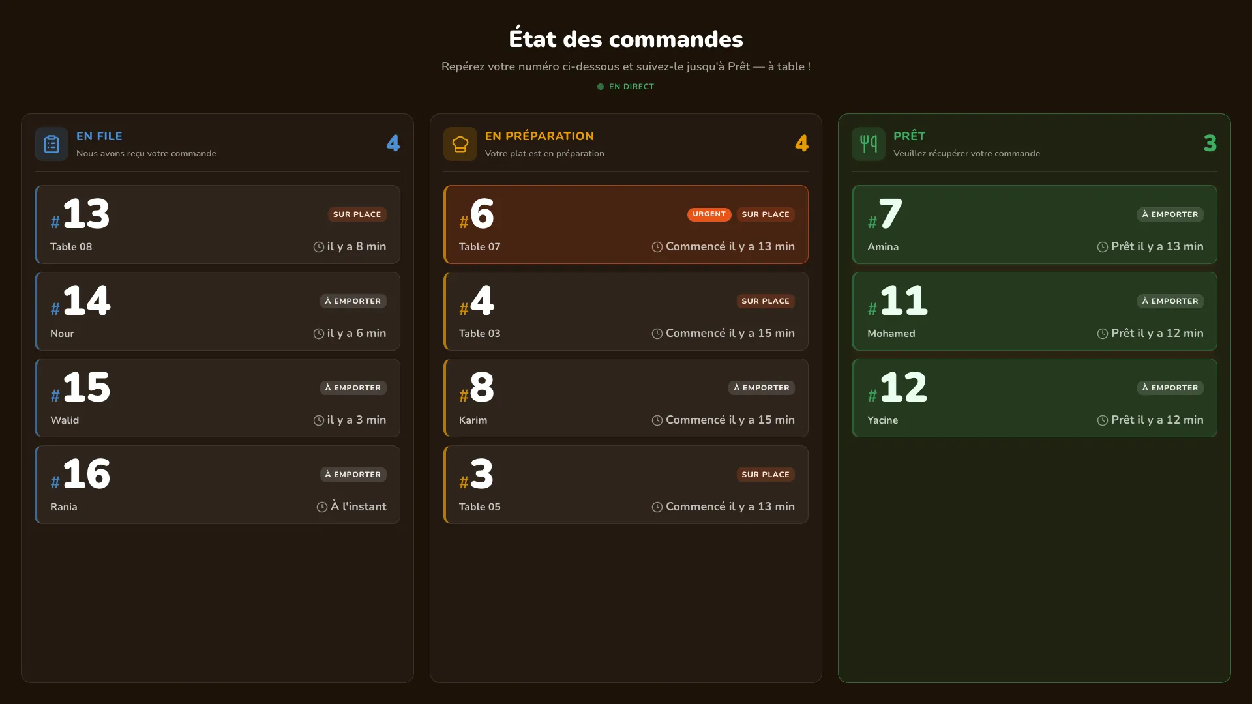Select the URGENT badge on order 6

coord(709,214)
